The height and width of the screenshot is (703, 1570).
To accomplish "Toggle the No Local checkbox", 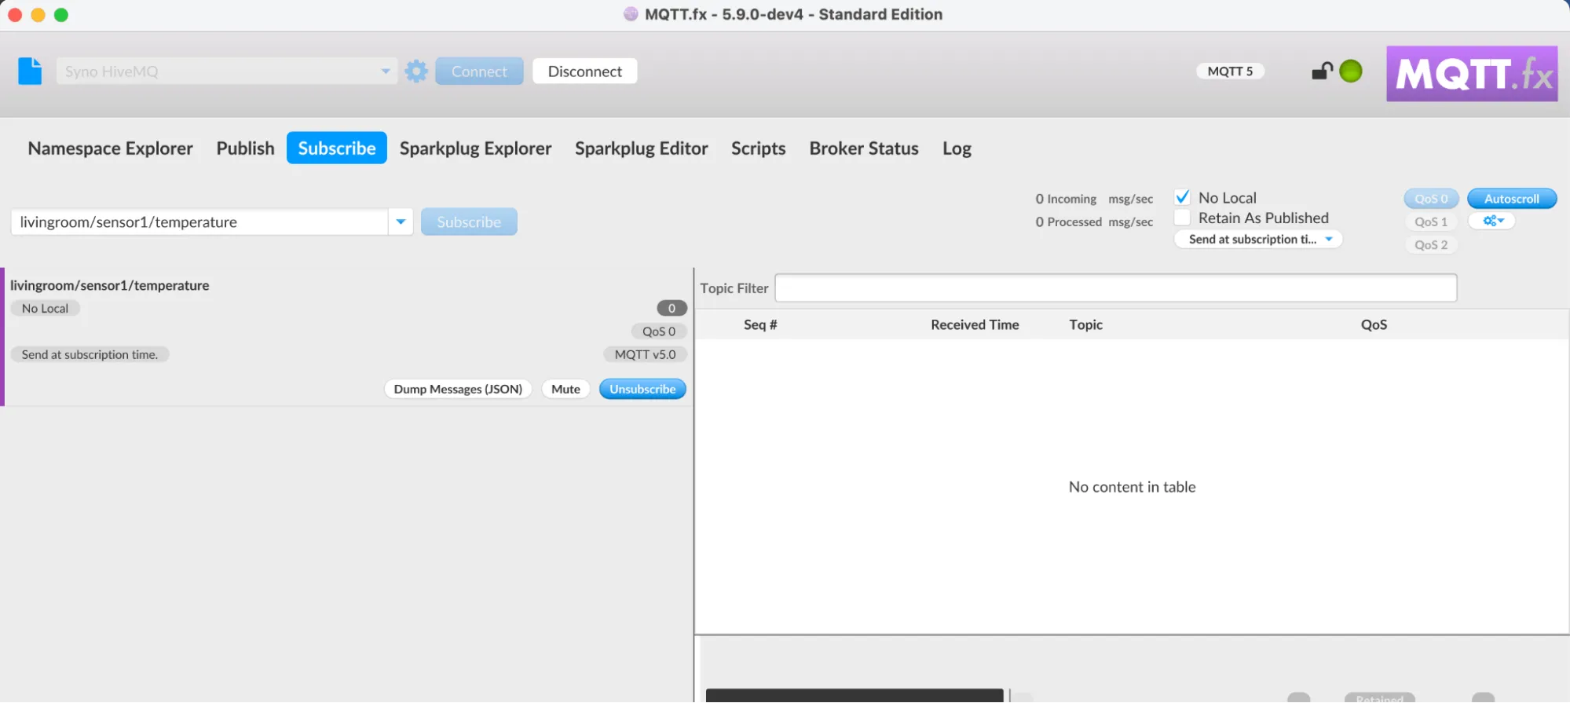I will [x=1182, y=197].
